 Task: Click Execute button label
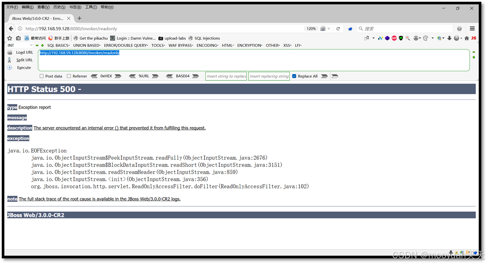(24, 68)
